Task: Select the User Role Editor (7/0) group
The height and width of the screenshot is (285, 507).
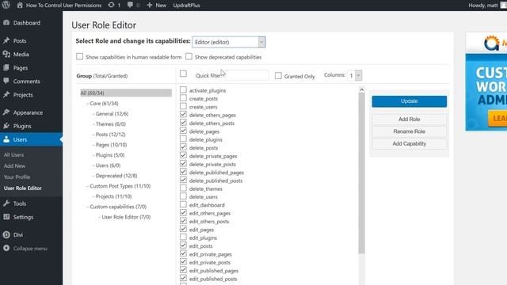Action: (126, 217)
